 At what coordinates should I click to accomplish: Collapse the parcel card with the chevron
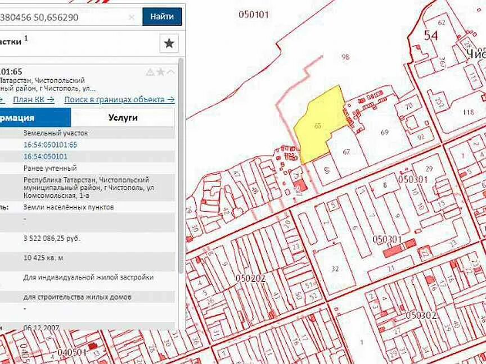(x=170, y=72)
